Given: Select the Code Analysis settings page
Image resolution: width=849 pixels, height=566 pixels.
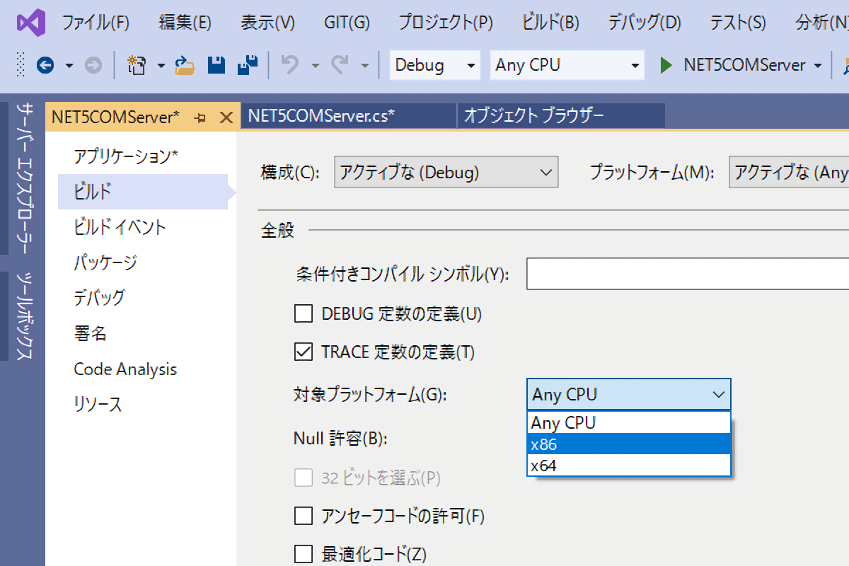Looking at the screenshot, I should coord(125,369).
